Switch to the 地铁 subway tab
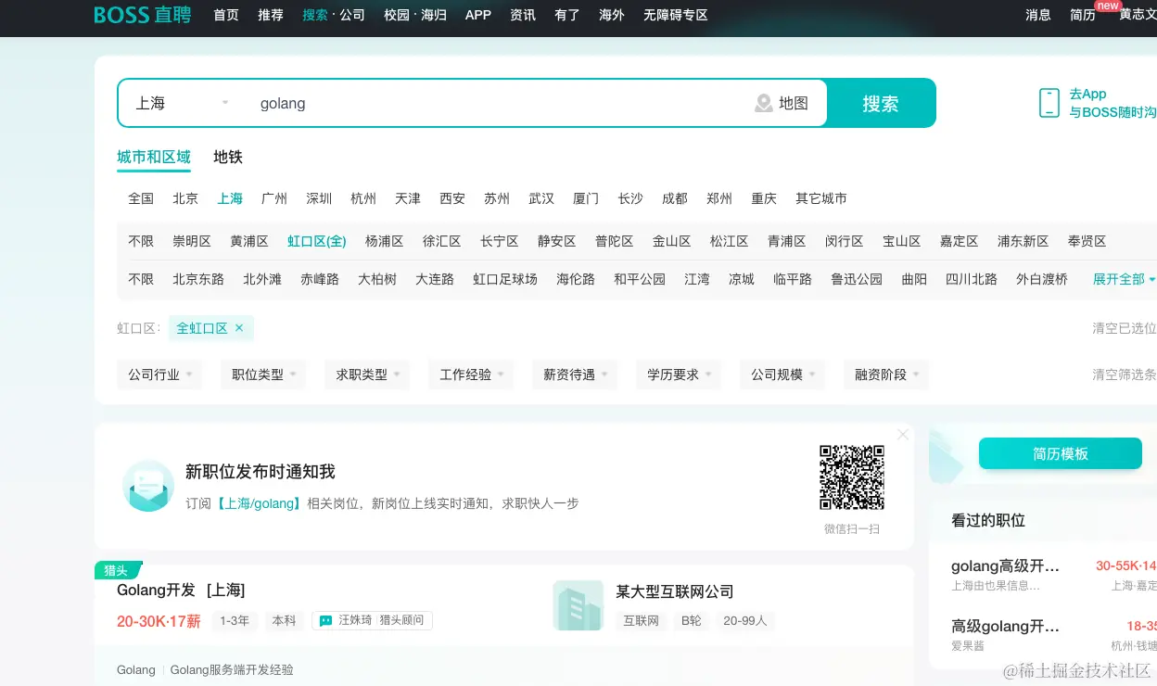This screenshot has height=686, width=1157. 227,157
